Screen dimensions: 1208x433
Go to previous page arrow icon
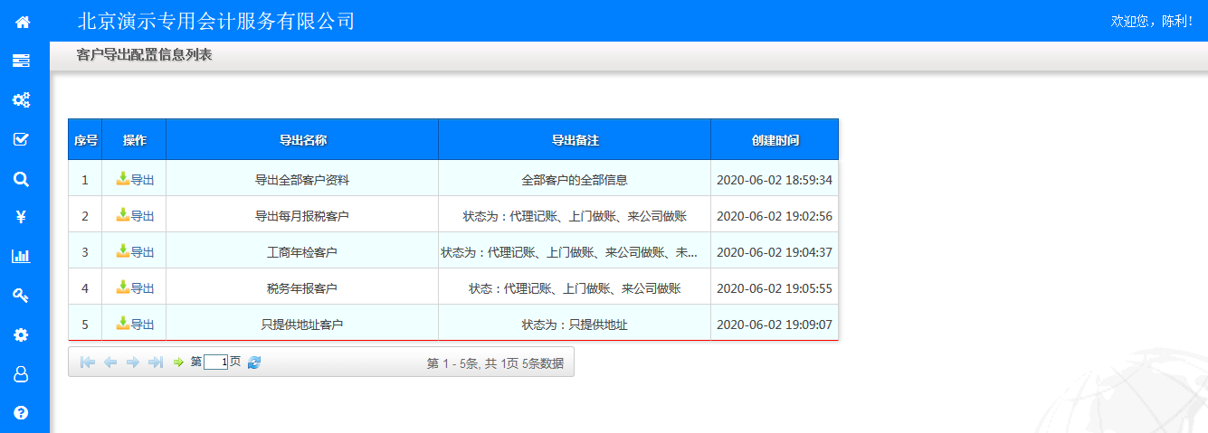click(x=110, y=362)
